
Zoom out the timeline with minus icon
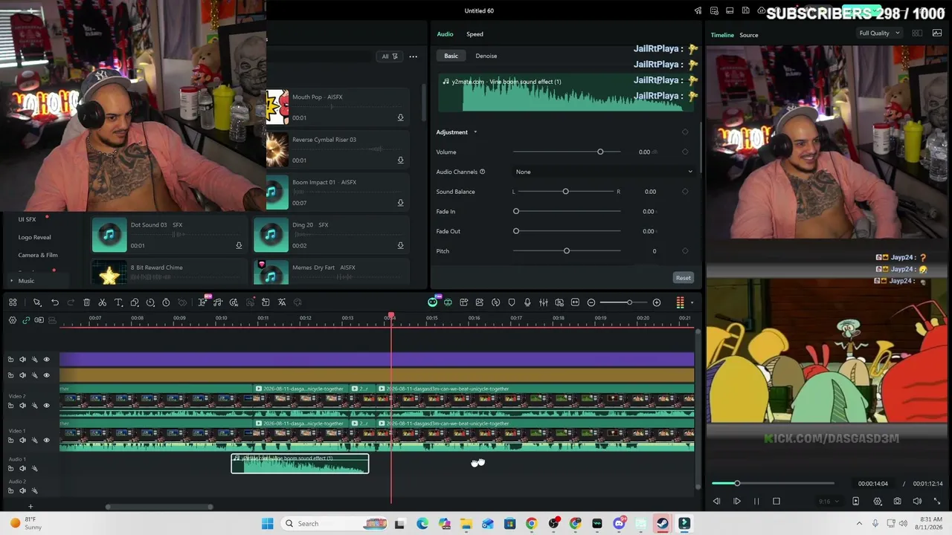click(591, 302)
